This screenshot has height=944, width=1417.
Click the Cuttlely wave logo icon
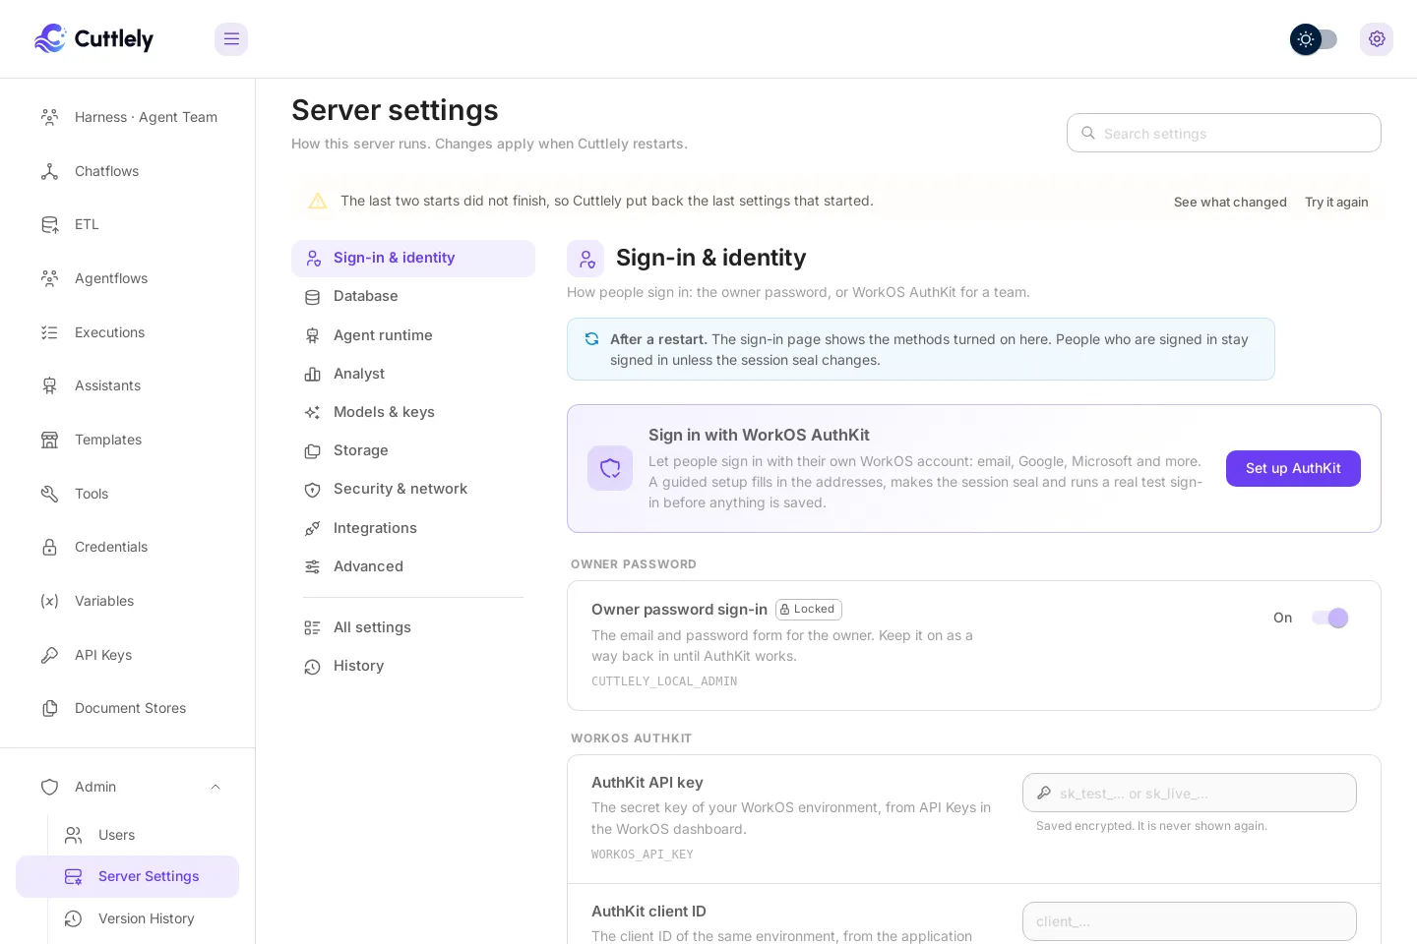50,38
